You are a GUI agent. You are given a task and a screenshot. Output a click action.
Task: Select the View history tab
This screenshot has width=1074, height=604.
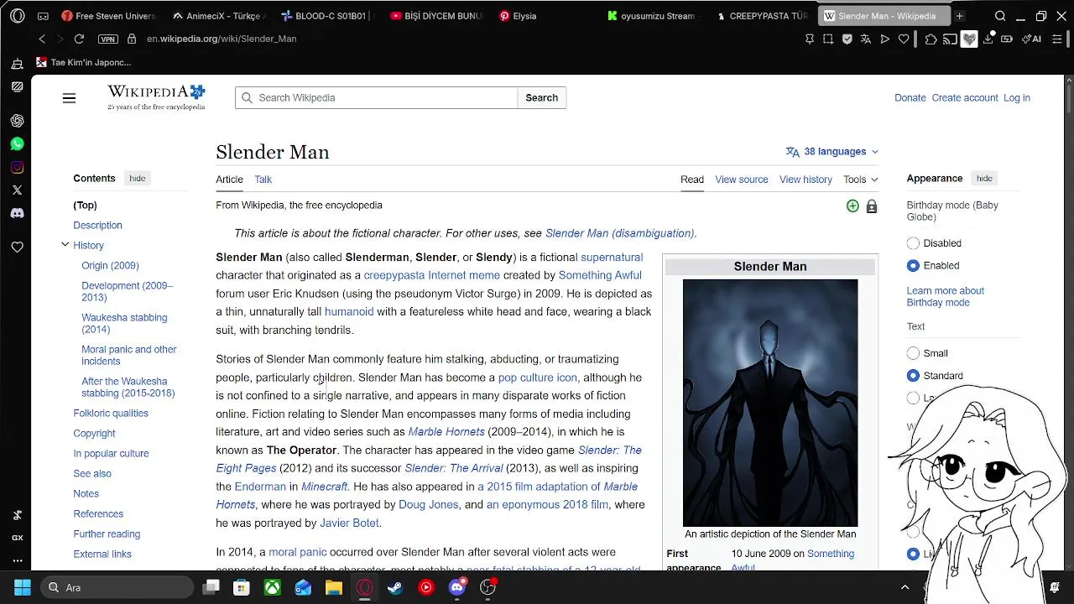tap(805, 180)
